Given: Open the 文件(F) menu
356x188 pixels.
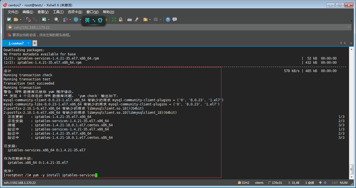Looking at the screenshot, I should (x=13, y=12).
